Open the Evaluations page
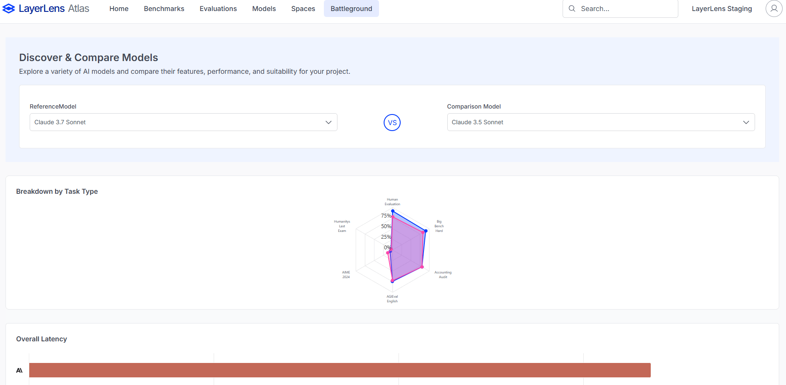The height and width of the screenshot is (385, 786). point(218,8)
